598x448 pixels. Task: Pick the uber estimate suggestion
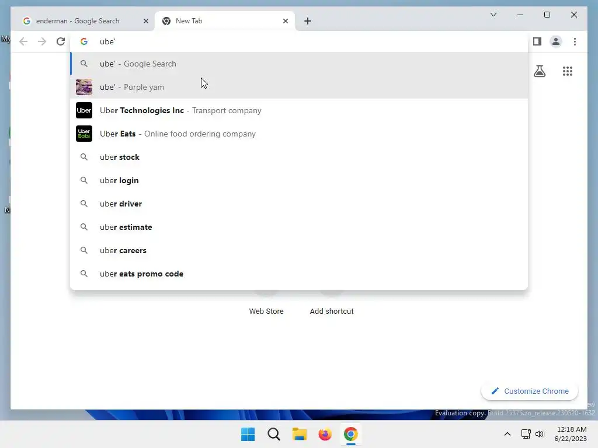tap(300, 227)
